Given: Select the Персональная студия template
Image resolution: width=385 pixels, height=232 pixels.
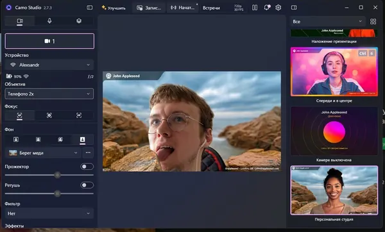Looking at the screenshot, I should coord(334,190).
